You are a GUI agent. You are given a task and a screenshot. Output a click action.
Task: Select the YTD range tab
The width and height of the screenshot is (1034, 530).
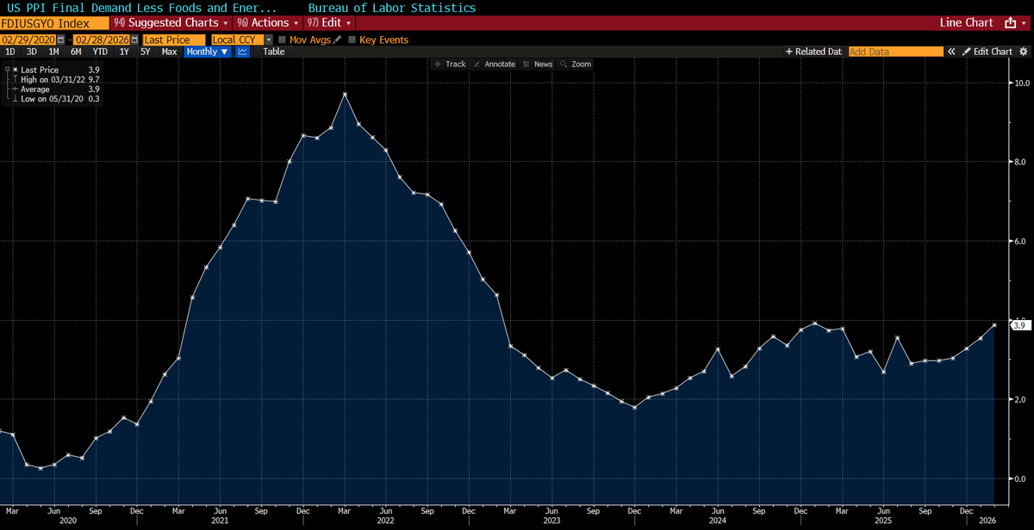click(x=100, y=52)
